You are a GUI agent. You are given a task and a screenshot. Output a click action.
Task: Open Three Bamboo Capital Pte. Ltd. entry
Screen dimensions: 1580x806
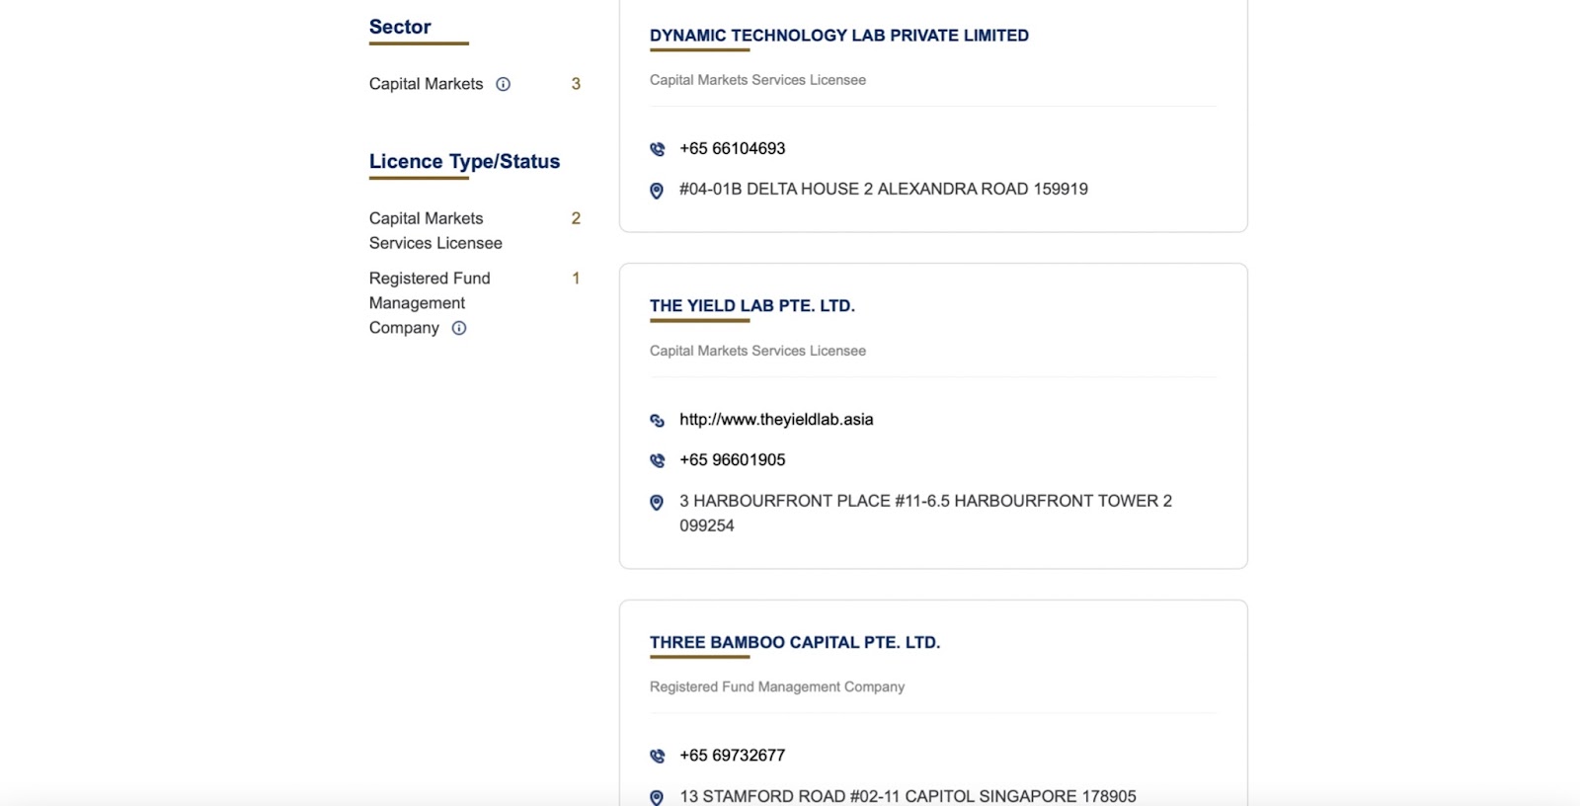pyautogui.click(x=795, y=642)
